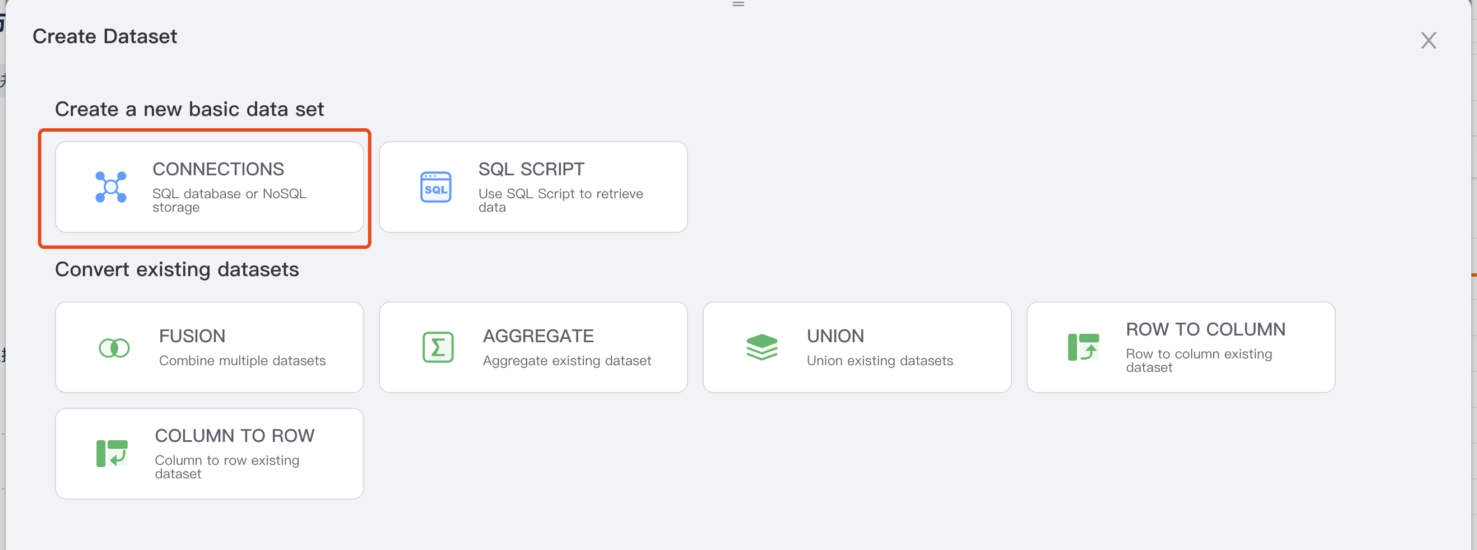
Task: Click the Column to Row icon
Action: tap(112, 453)
